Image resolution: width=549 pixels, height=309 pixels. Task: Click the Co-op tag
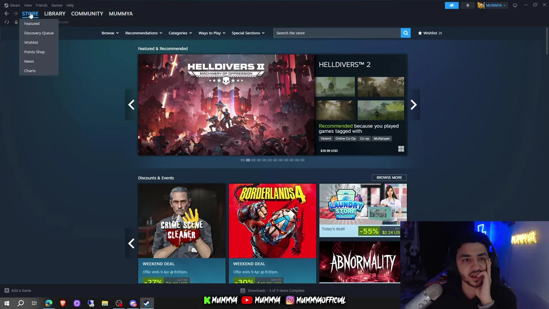pyautogui.click(x=365, y=139)
